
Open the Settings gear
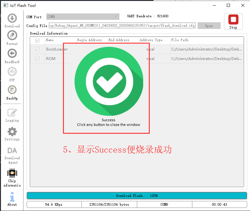tap(12, 132)
